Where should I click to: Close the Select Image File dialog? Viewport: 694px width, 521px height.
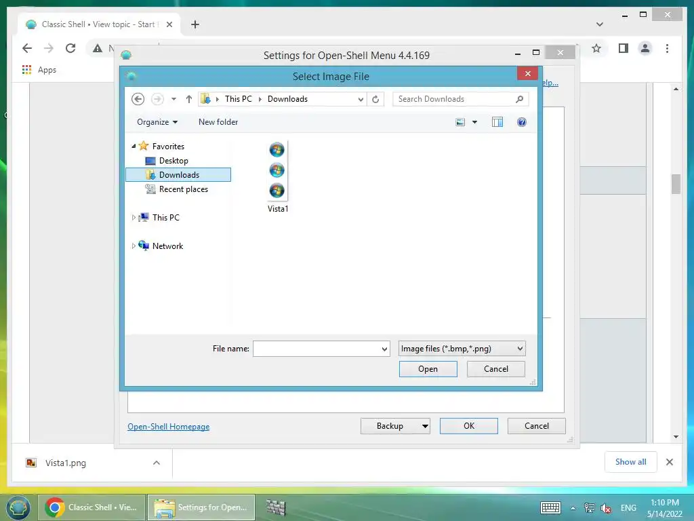[x=527, y=73]
